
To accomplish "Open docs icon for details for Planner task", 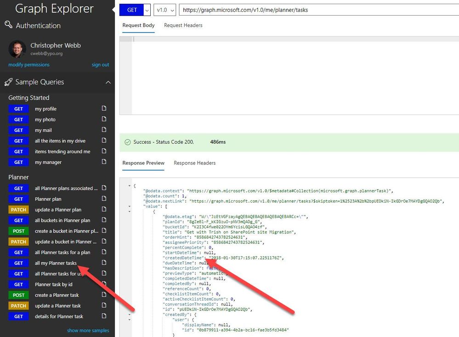I will (104, 316).
